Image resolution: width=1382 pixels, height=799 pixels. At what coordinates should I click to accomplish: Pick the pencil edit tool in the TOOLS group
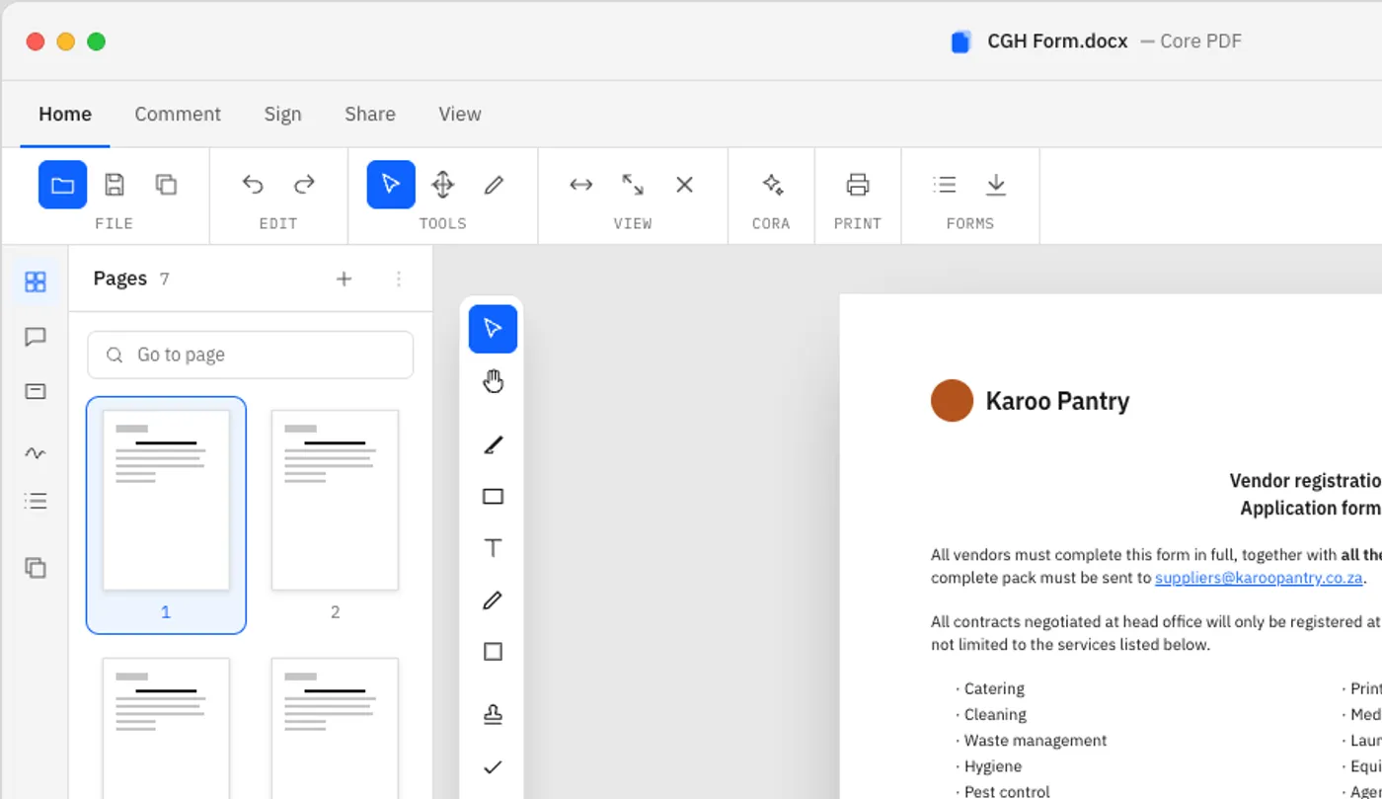494,185
